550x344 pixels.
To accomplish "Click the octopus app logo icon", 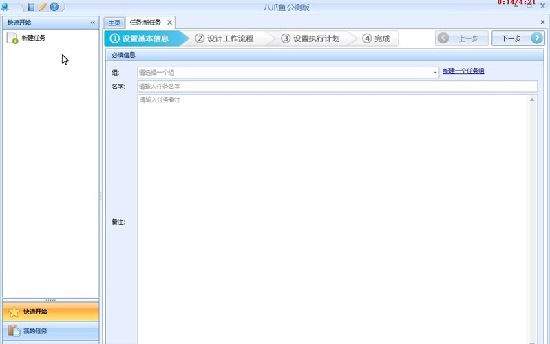I will point(5,7).
